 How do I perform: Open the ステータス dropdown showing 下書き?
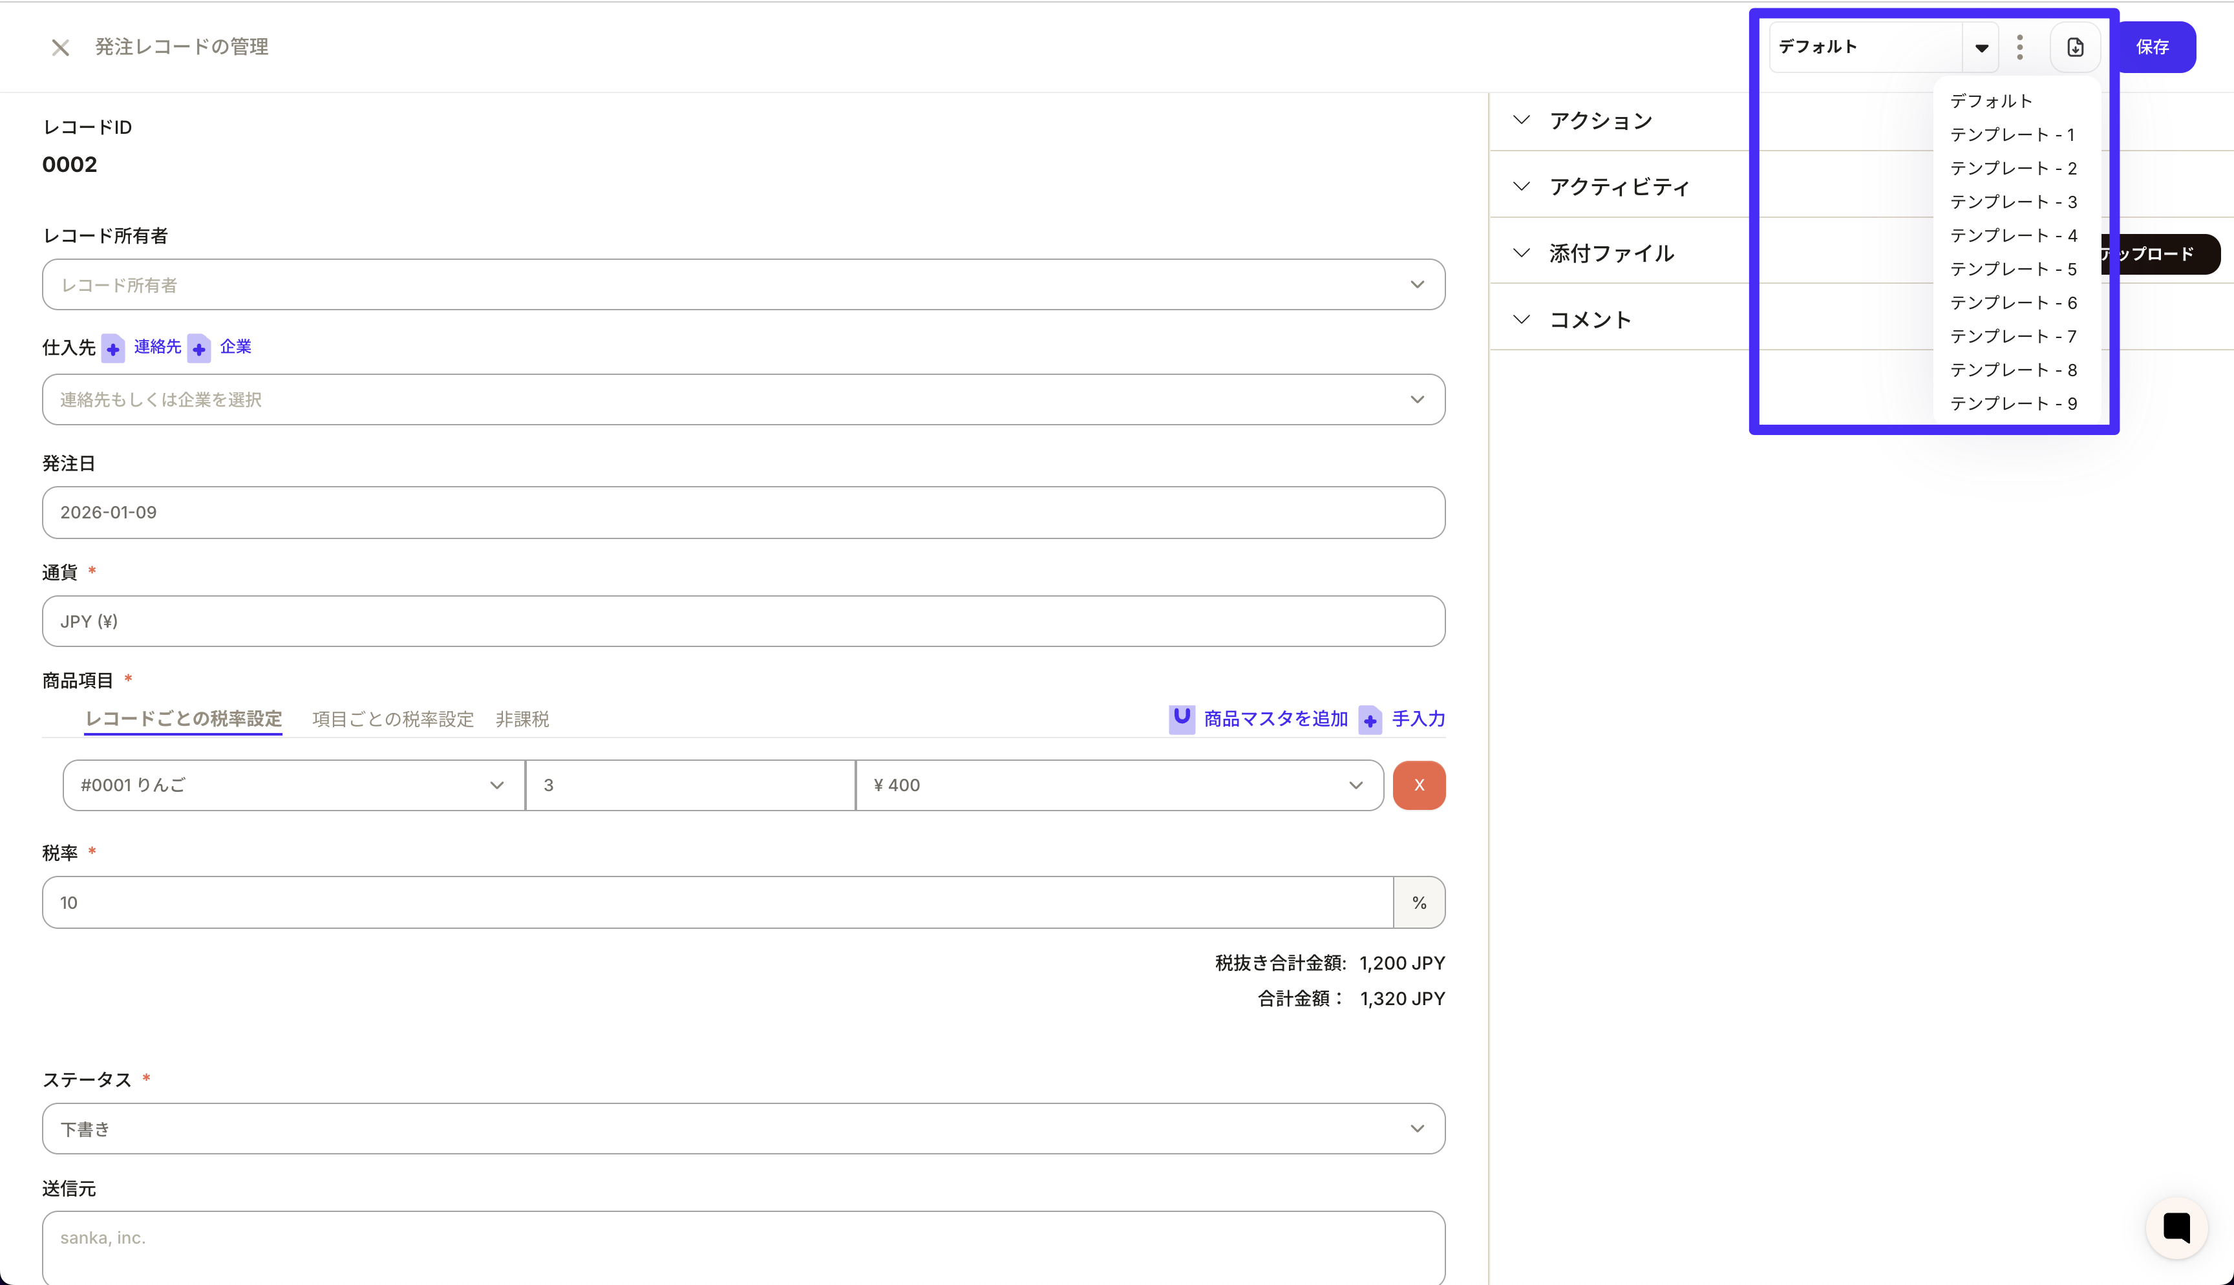[743, 1129]
